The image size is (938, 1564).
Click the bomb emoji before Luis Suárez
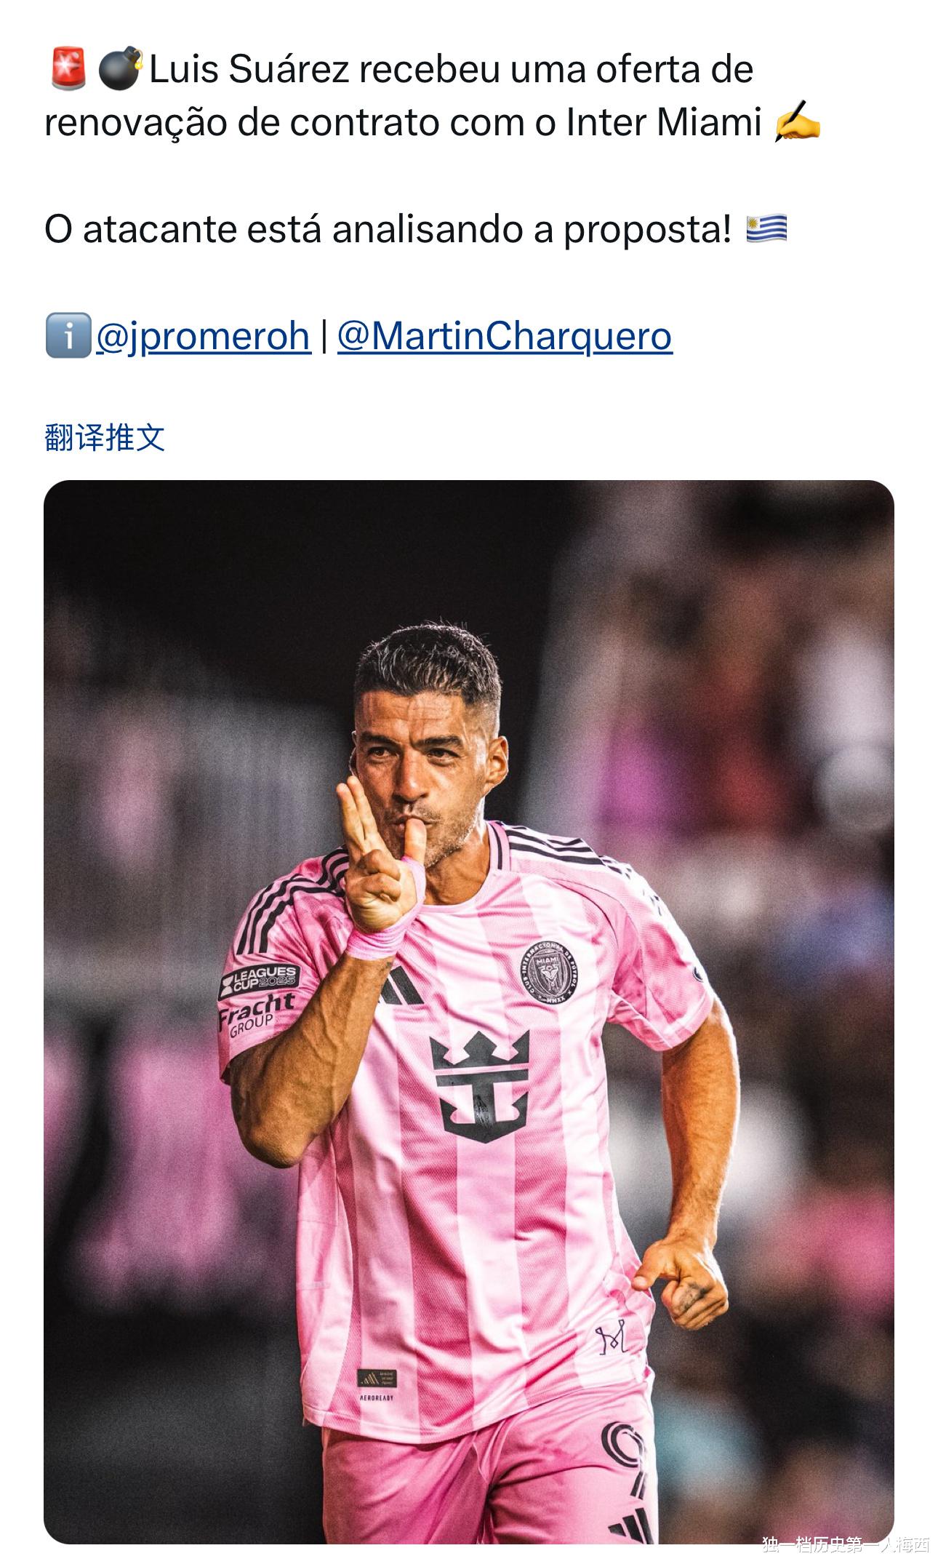120,69
